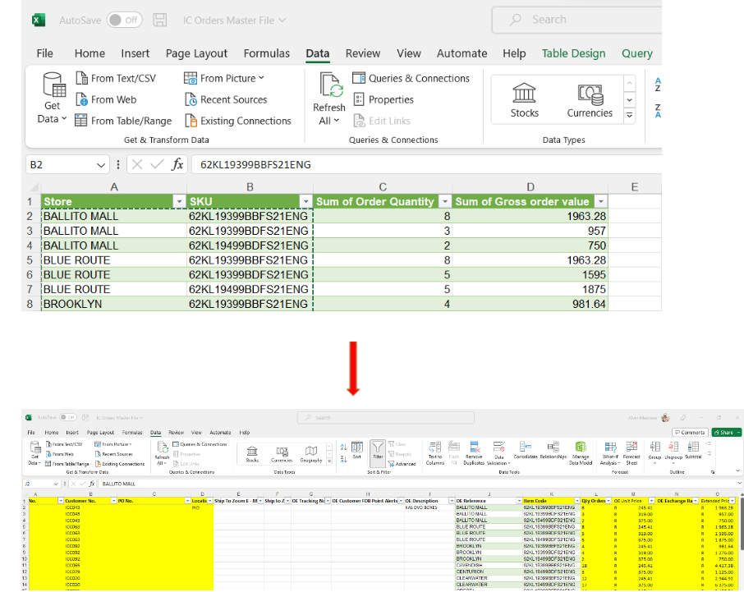744x592 pixels.
Task: Select Stocks data type in upper ribbon
Action: (x=524, y=93)
